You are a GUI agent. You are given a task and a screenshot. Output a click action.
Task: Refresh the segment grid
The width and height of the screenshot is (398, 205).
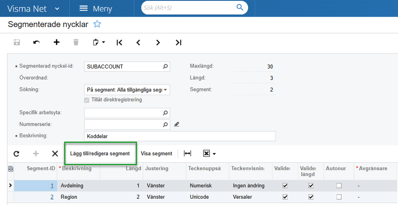point(16,153)
